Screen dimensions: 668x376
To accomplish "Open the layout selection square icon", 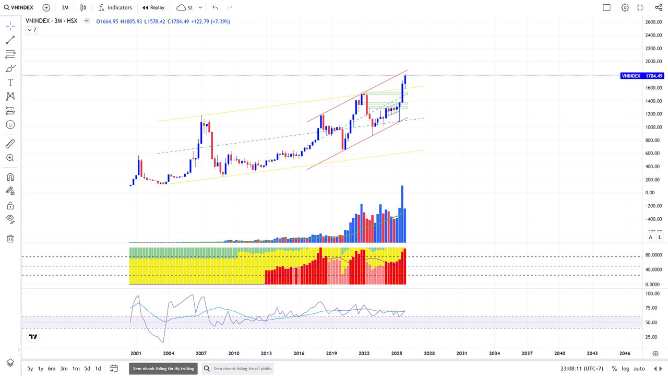I will point(606,8).
